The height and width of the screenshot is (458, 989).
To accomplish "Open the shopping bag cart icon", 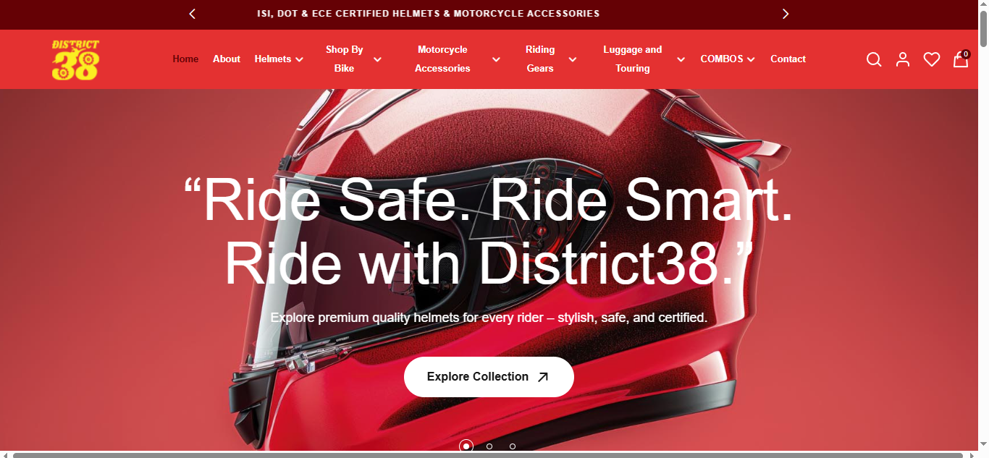I will [x=961, y=59].
